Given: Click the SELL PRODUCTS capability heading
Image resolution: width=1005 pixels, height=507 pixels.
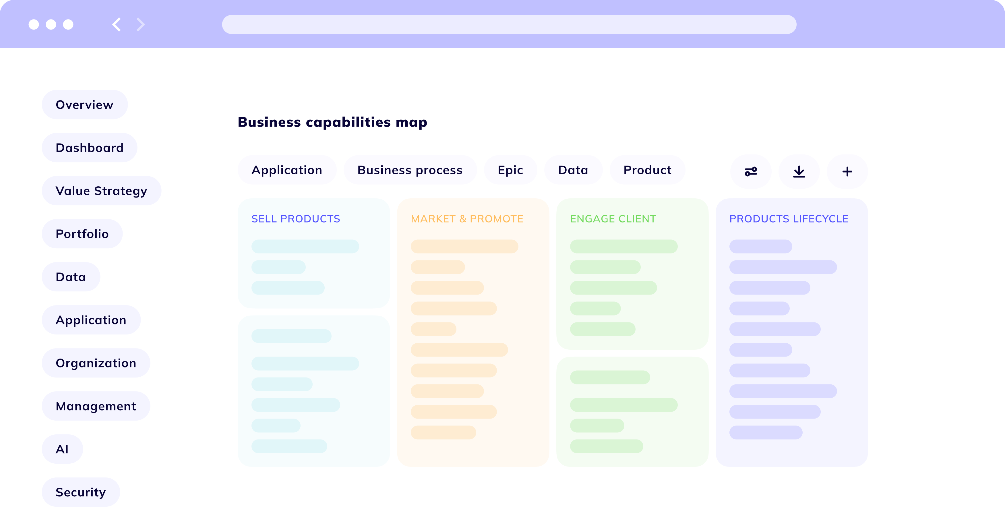Looking at the screenshot, I should tap(296, 219).
